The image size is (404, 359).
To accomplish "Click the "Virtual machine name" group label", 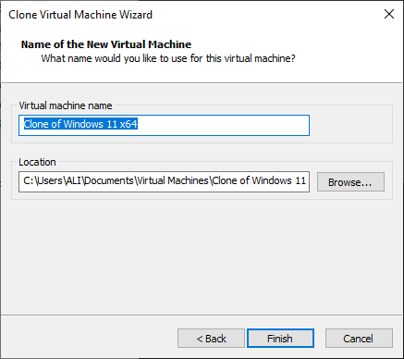I will point(66,105).
